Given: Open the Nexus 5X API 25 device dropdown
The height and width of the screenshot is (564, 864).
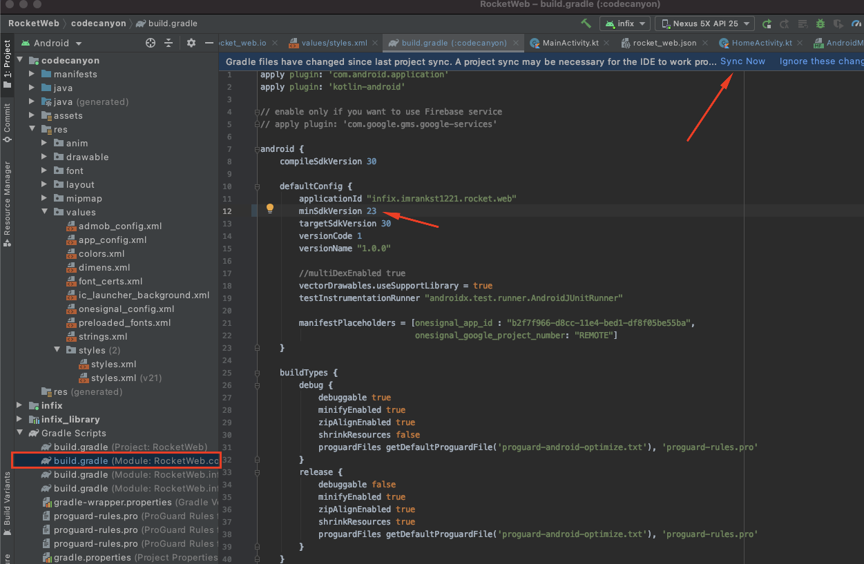Looking at the screenshot, I should (x=704, y=23).
